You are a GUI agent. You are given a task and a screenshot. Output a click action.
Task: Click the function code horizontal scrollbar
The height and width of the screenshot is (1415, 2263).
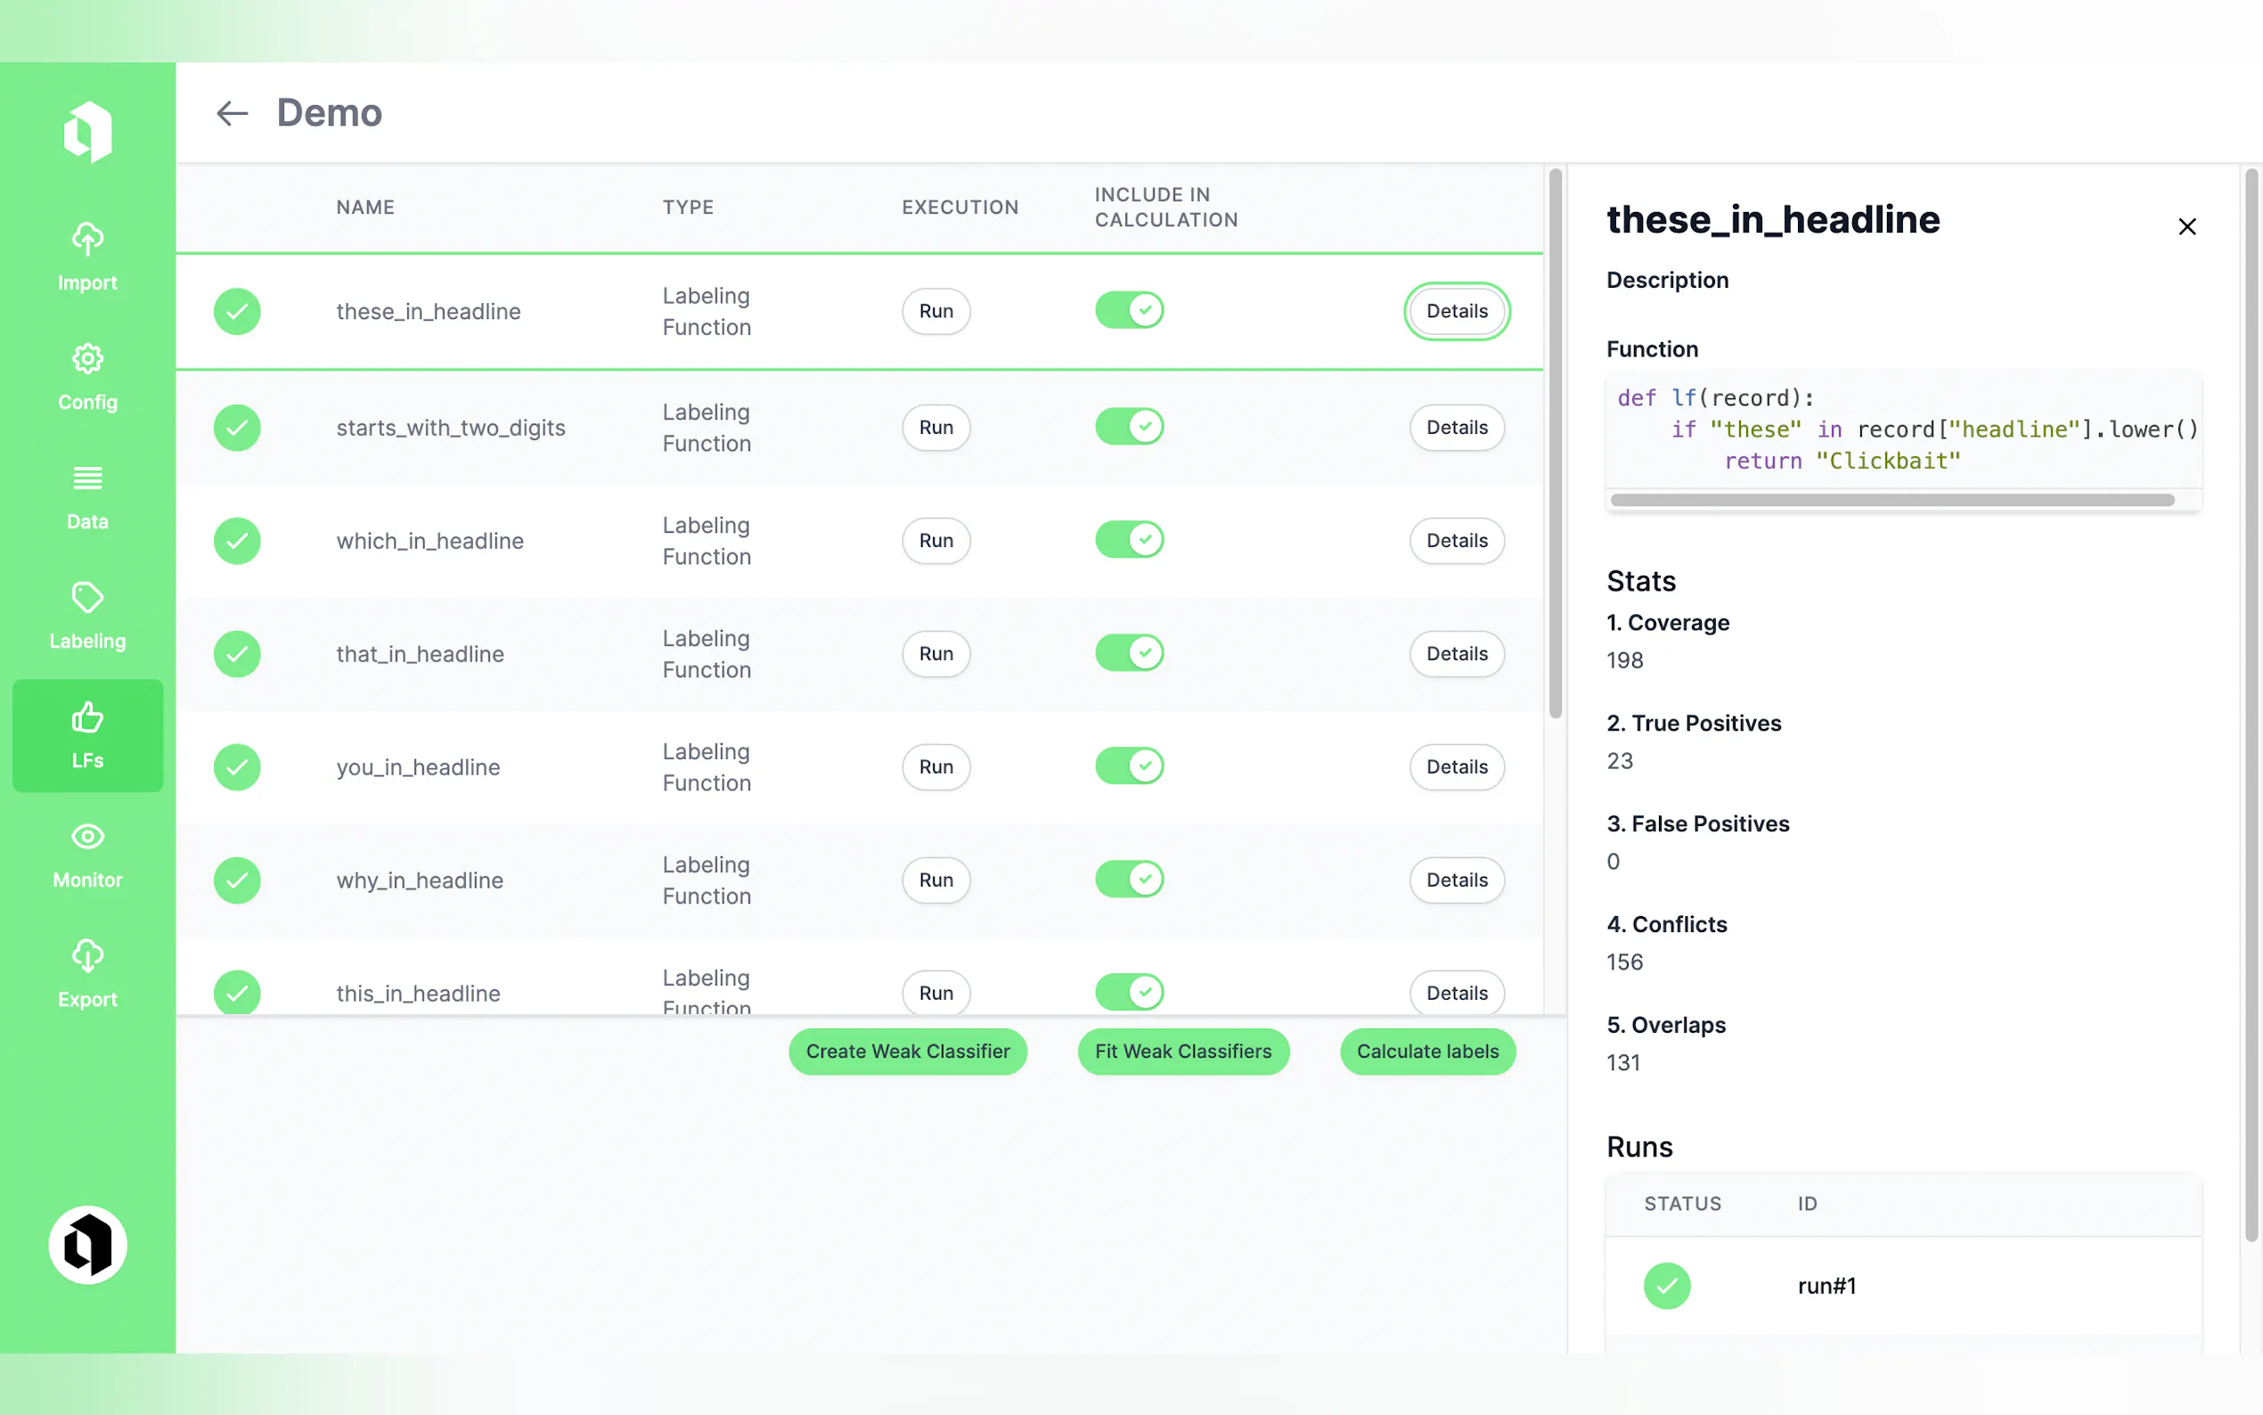point(1891,500)
